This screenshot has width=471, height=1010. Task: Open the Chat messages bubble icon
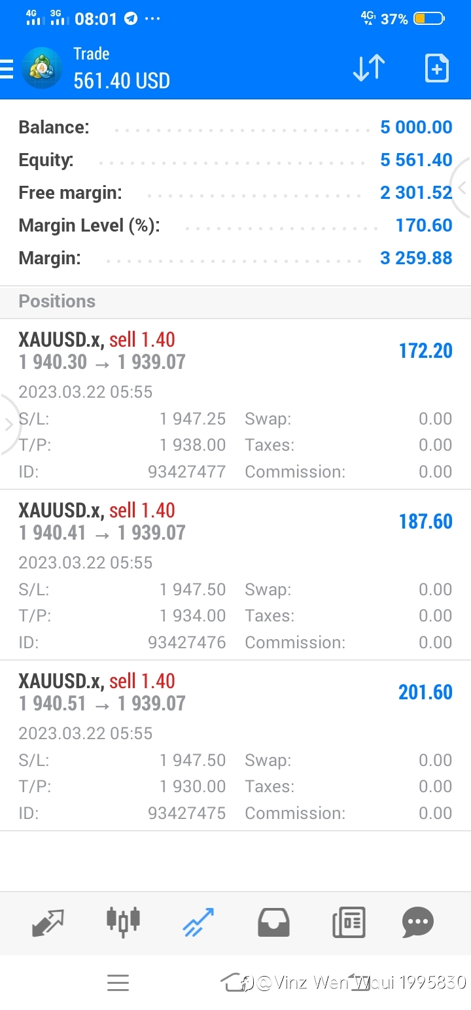pyautogui.click(x=418, y=922)
